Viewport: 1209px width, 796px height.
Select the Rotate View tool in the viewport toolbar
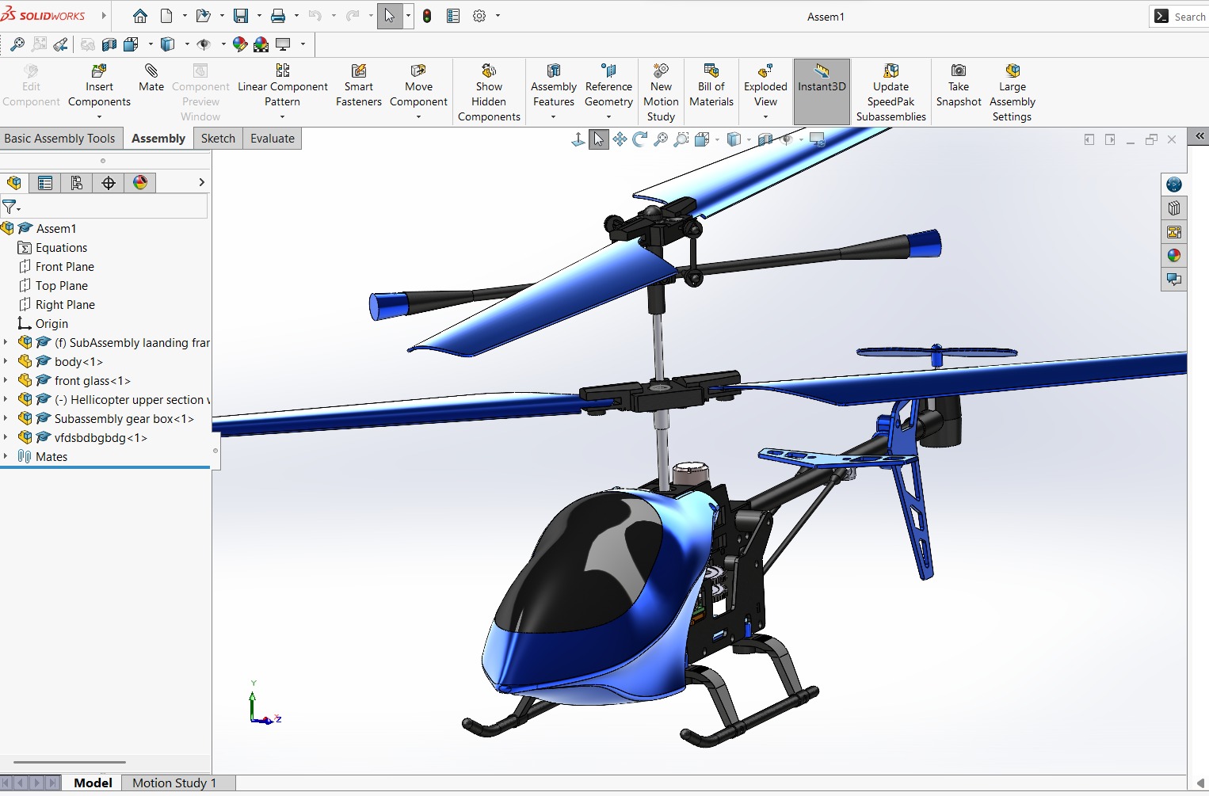point(639,140)
